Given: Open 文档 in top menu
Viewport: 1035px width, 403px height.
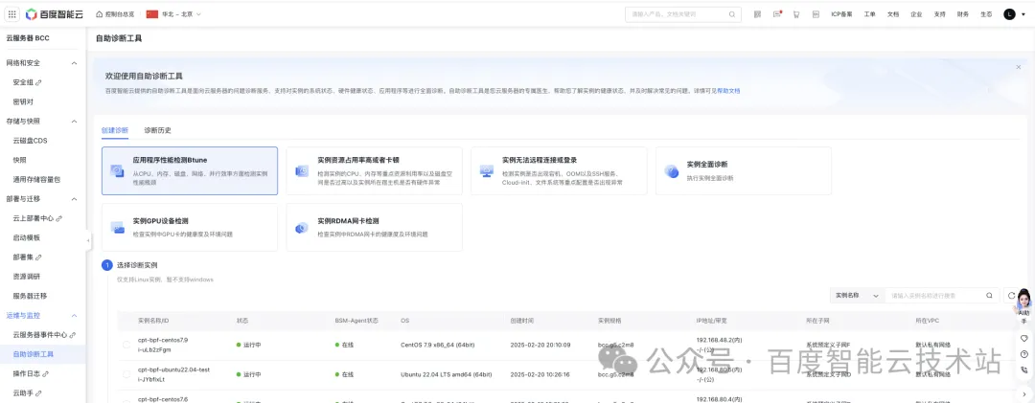Looking at the screenshot, I should pyautogui.click(x=893, y=13).
